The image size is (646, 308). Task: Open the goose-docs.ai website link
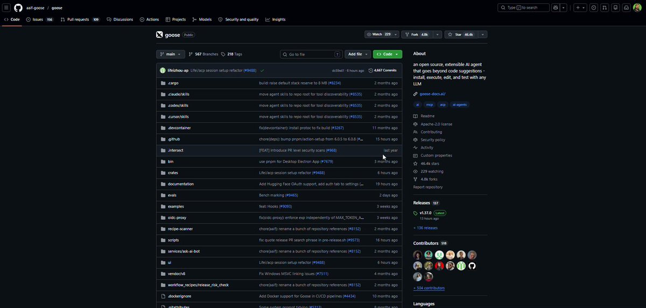(x=432, y=94)
